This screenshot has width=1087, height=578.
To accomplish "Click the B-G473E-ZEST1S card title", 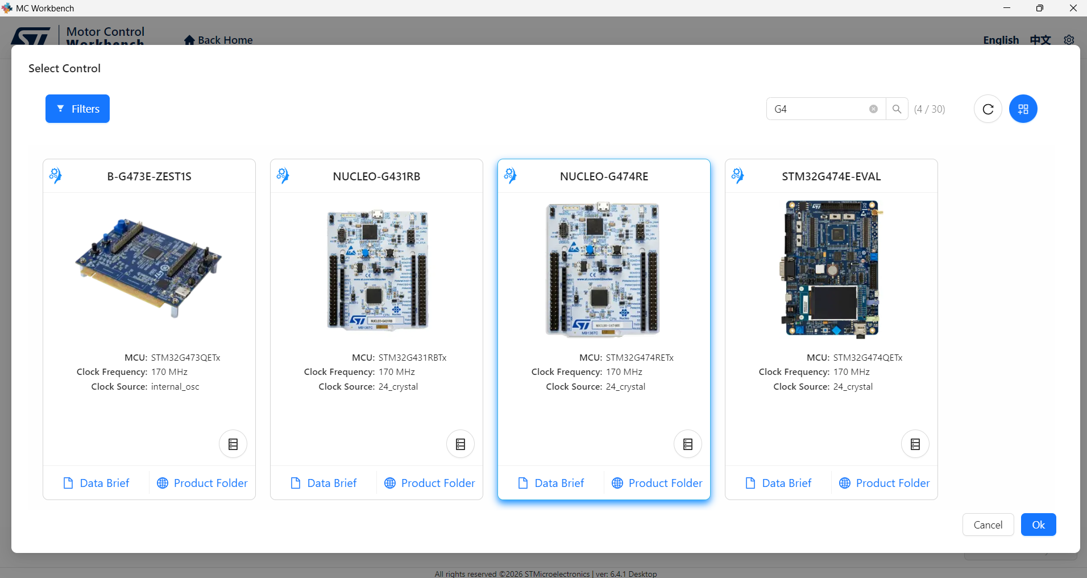I will (x=150, y=176).
